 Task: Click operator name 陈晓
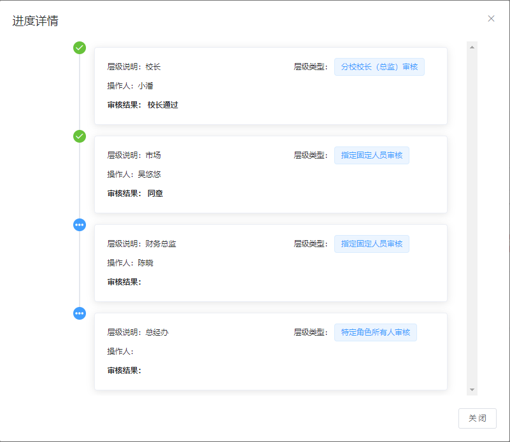(145, 263)
